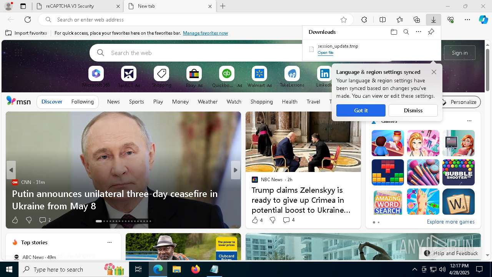Open Personalize feed settings
The height and width of the screenshot is (277, 492).
[459, 102]
